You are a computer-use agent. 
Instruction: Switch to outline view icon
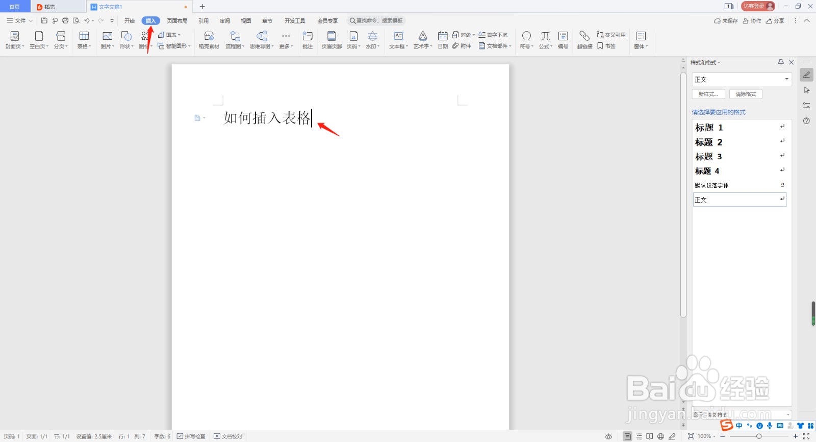pos(639,436)
